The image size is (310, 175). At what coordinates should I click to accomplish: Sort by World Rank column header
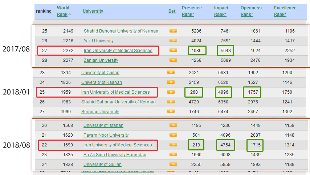click(63, 11)
